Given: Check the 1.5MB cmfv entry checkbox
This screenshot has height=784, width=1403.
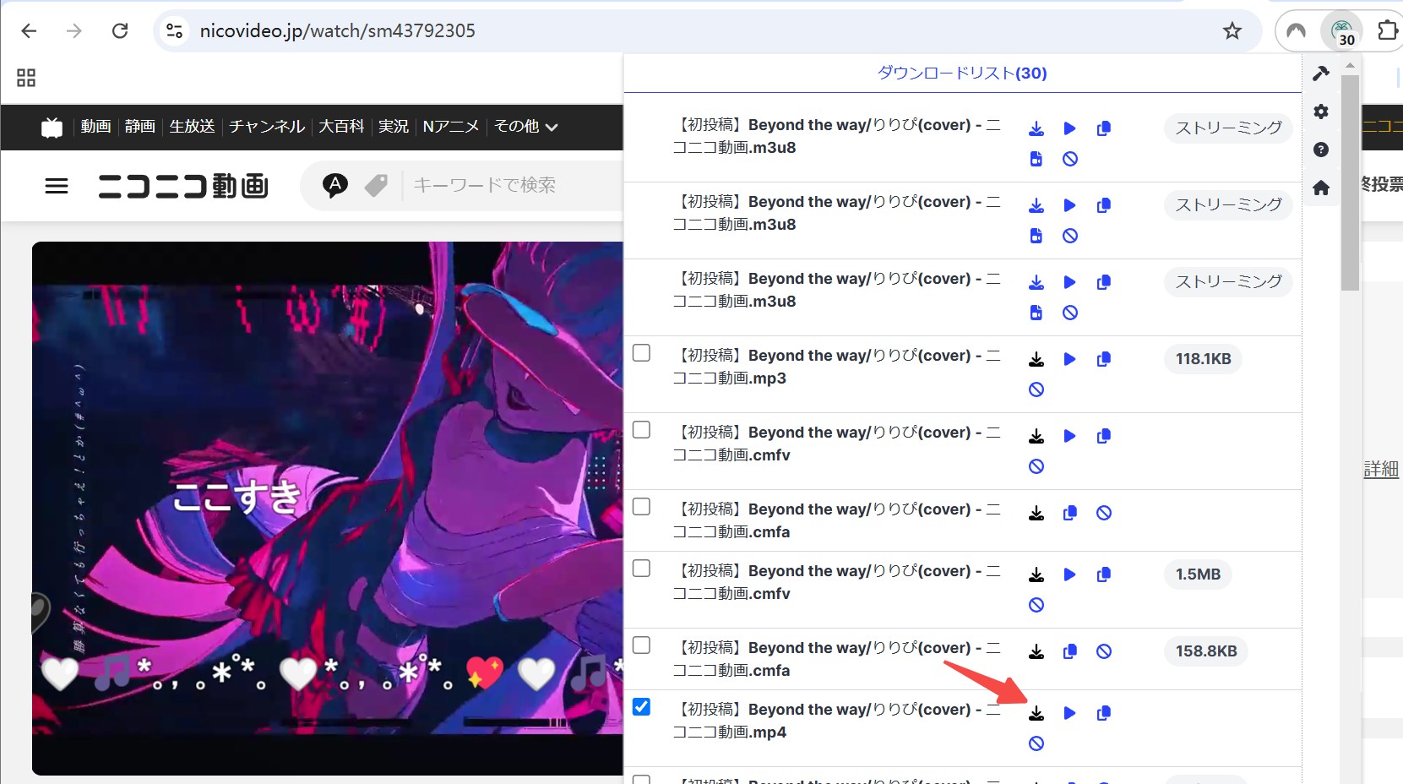Looking at the screenshot, I should point(642,568).
